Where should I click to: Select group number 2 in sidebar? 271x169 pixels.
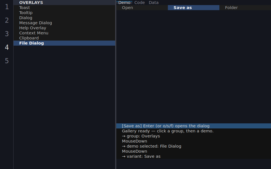7,20
